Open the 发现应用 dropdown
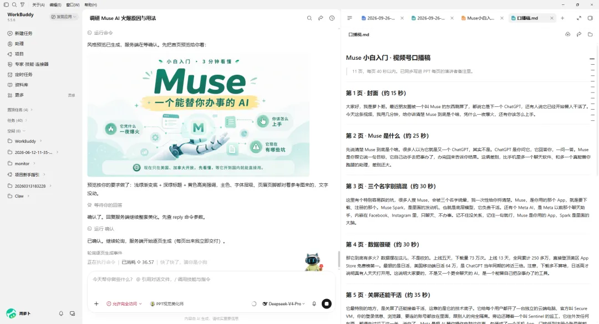 [x=64, y=17]
